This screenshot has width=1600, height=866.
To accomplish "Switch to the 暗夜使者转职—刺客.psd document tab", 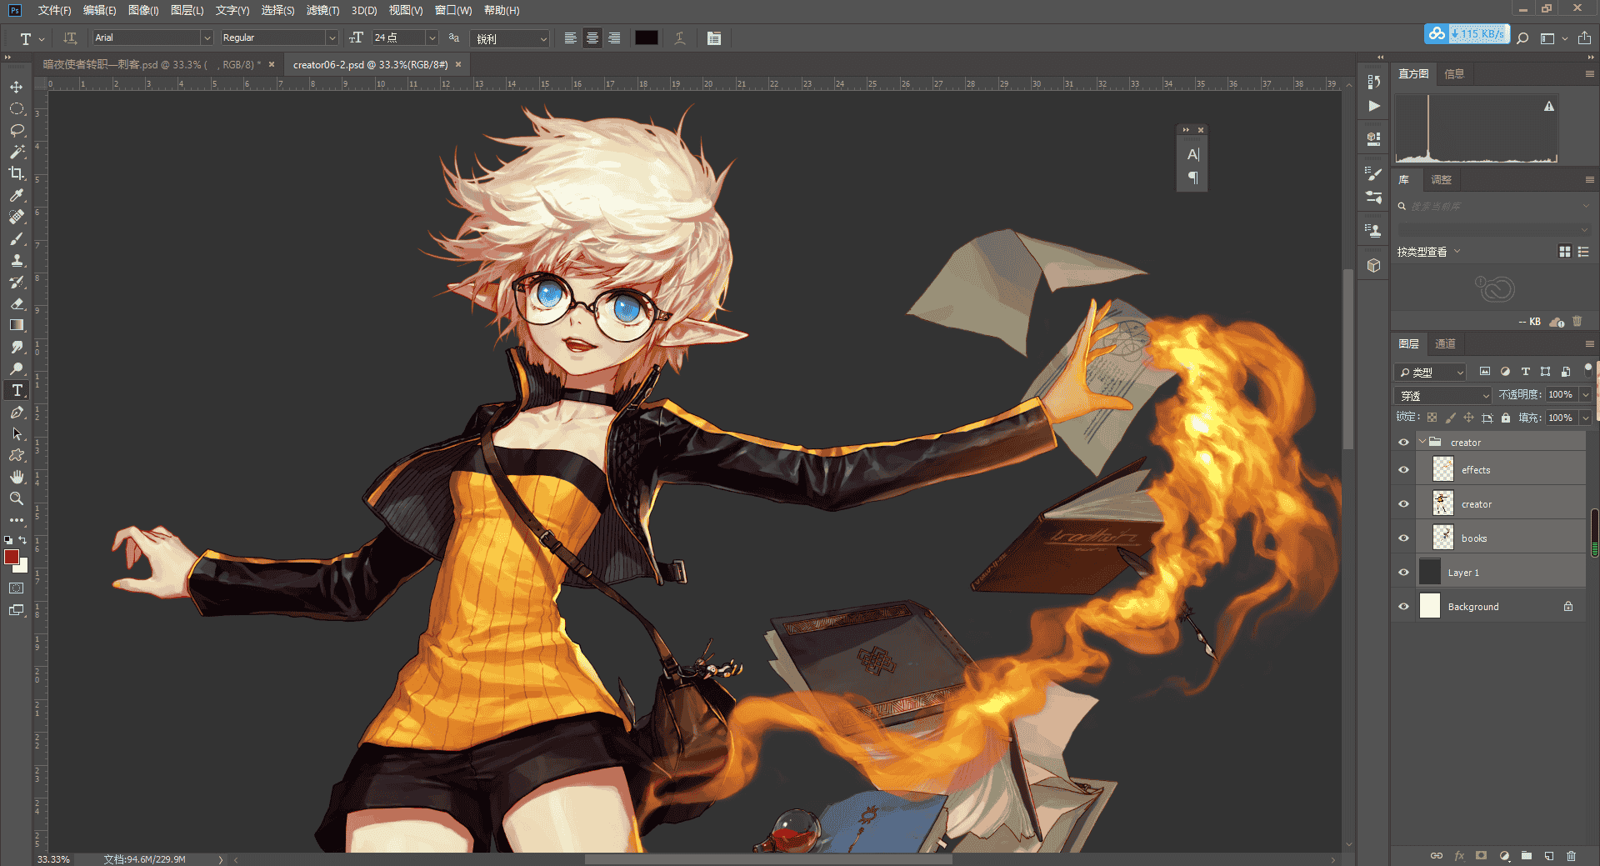I will (x=151, y=64).
